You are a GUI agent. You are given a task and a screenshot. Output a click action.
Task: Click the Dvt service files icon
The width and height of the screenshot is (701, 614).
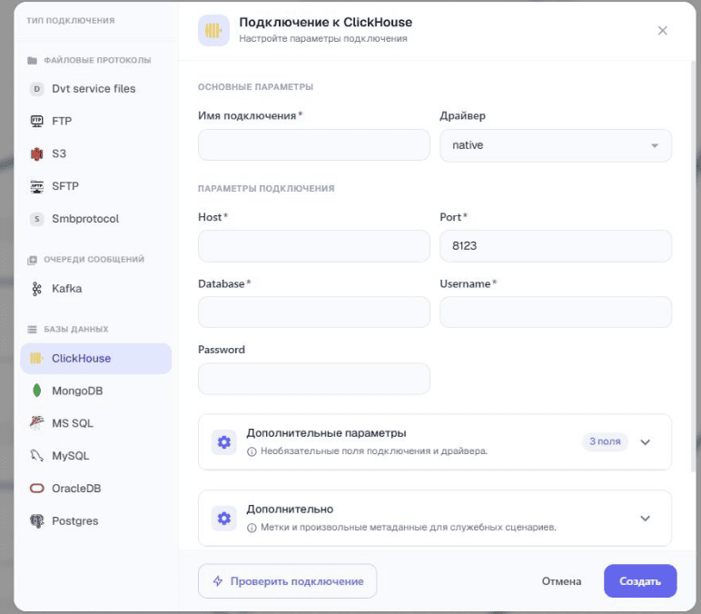36,89
